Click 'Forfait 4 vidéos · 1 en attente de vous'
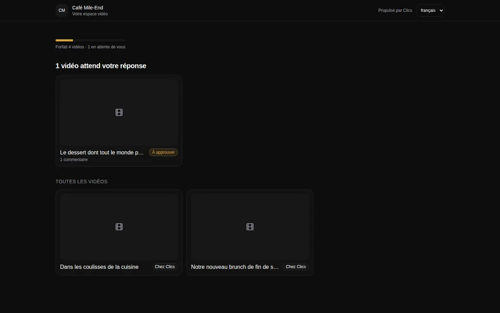 [x=90, y=47]
